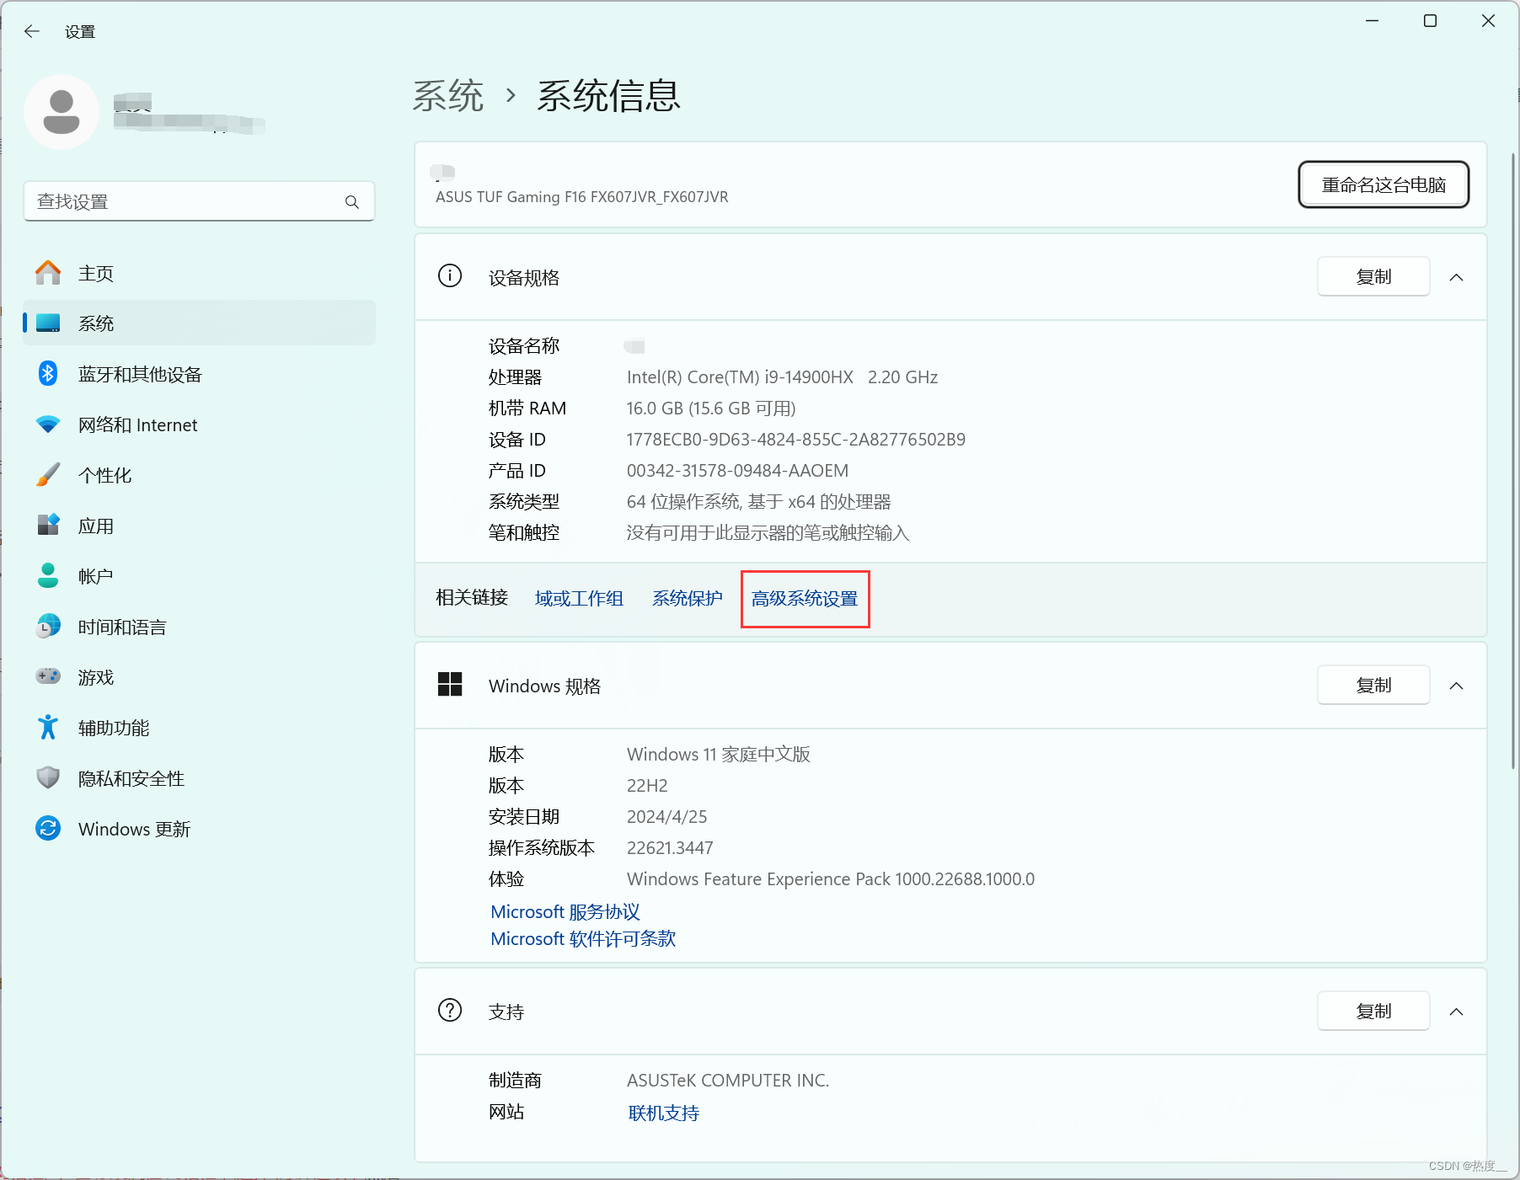Collapse the 设备规格 section
Screen dimensions: 1520x1180
point(1456,277)
